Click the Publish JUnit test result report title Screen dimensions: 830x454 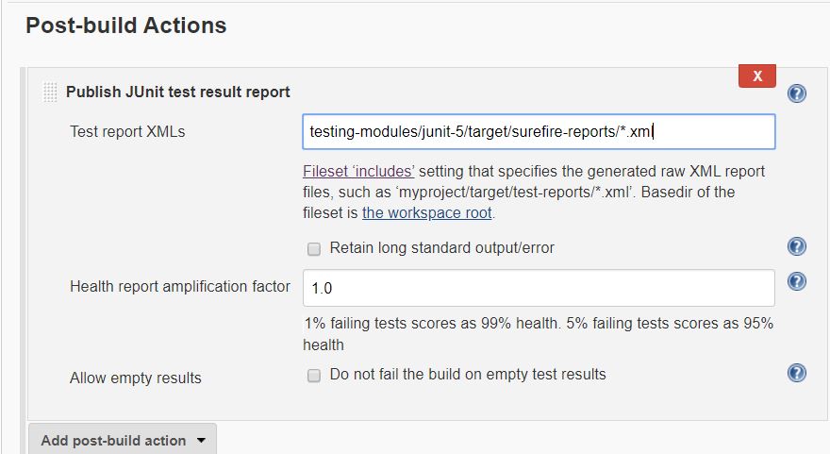[178, 92]
